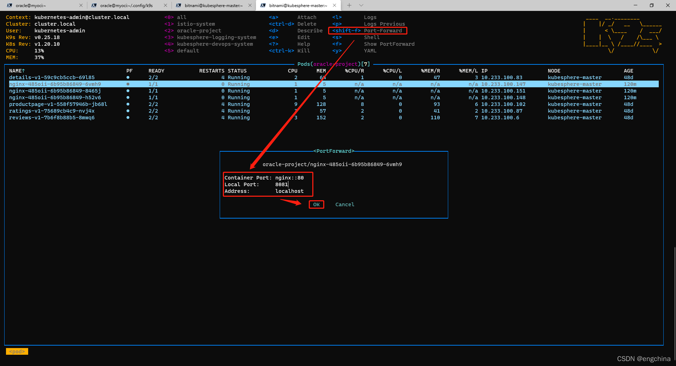Click the kubesphere-logging-system namespace shortcut
Viewport: 676px width, 366px height.
pos(210,37)
